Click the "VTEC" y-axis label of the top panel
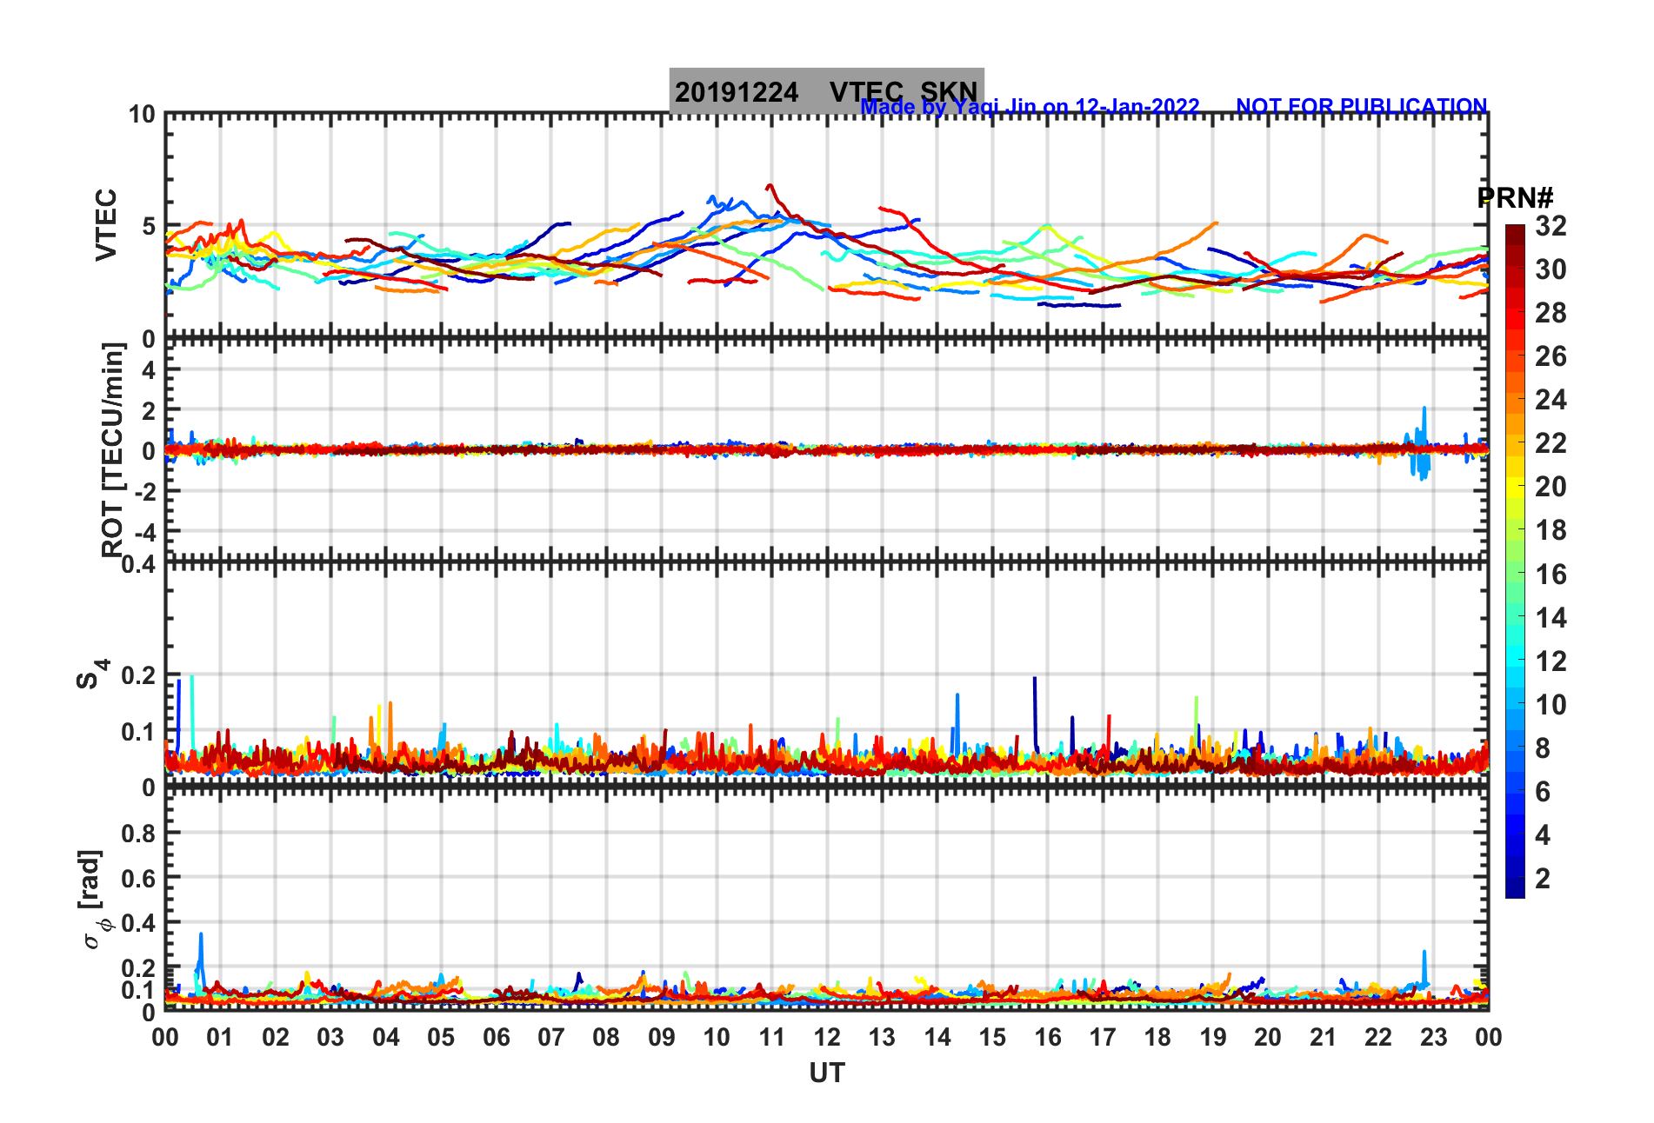The width and height of the screenshot is (1654, 1123). coord(106,225)
